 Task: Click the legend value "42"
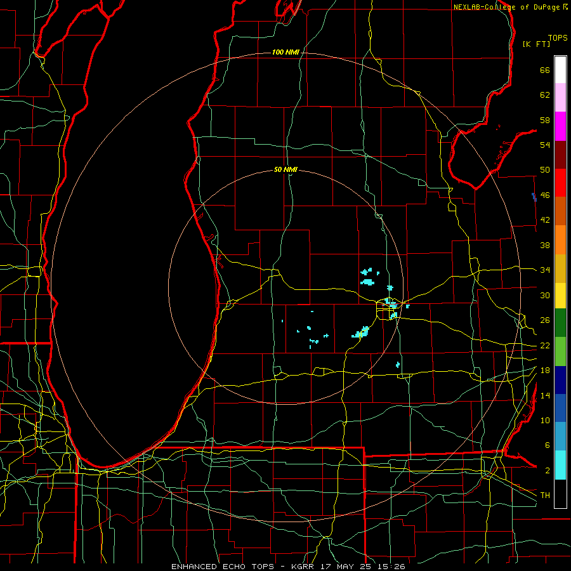tap(545, 220)
